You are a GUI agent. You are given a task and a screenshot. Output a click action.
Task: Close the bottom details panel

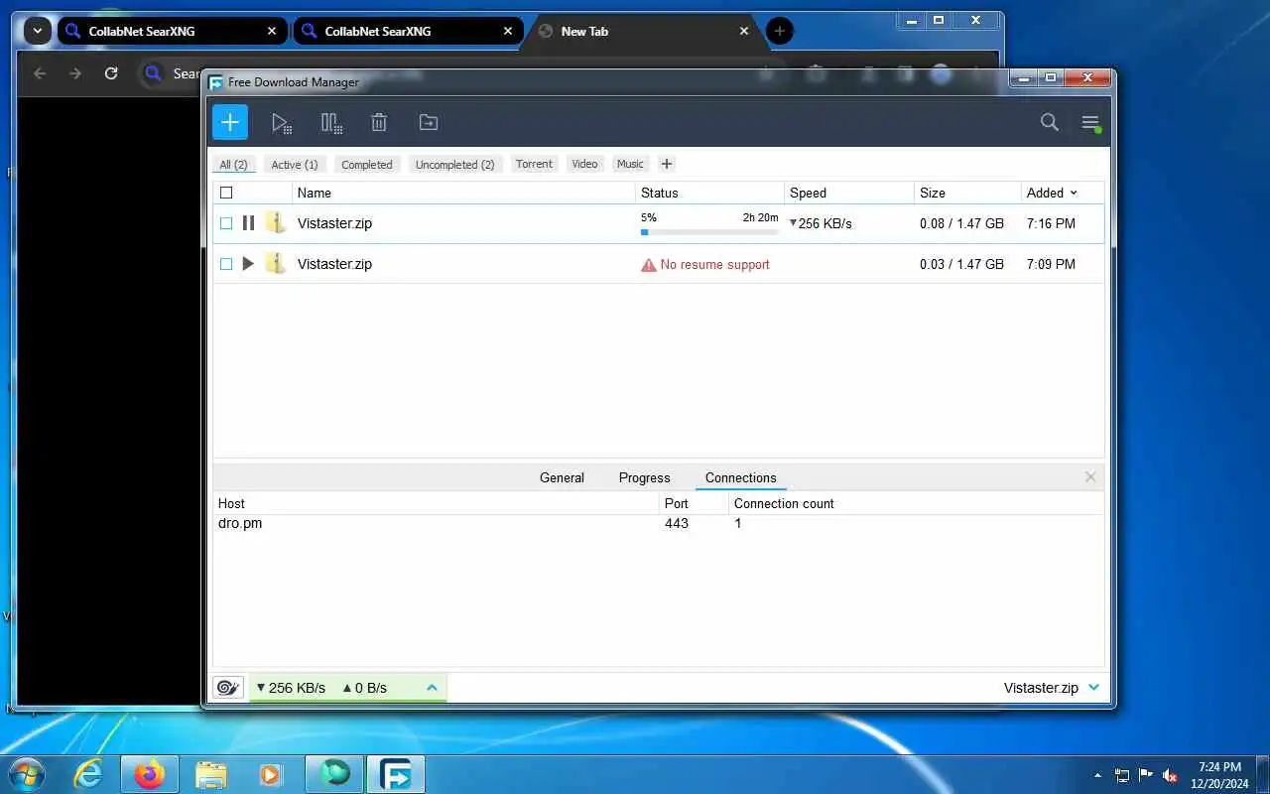(x=1090, y=477)
